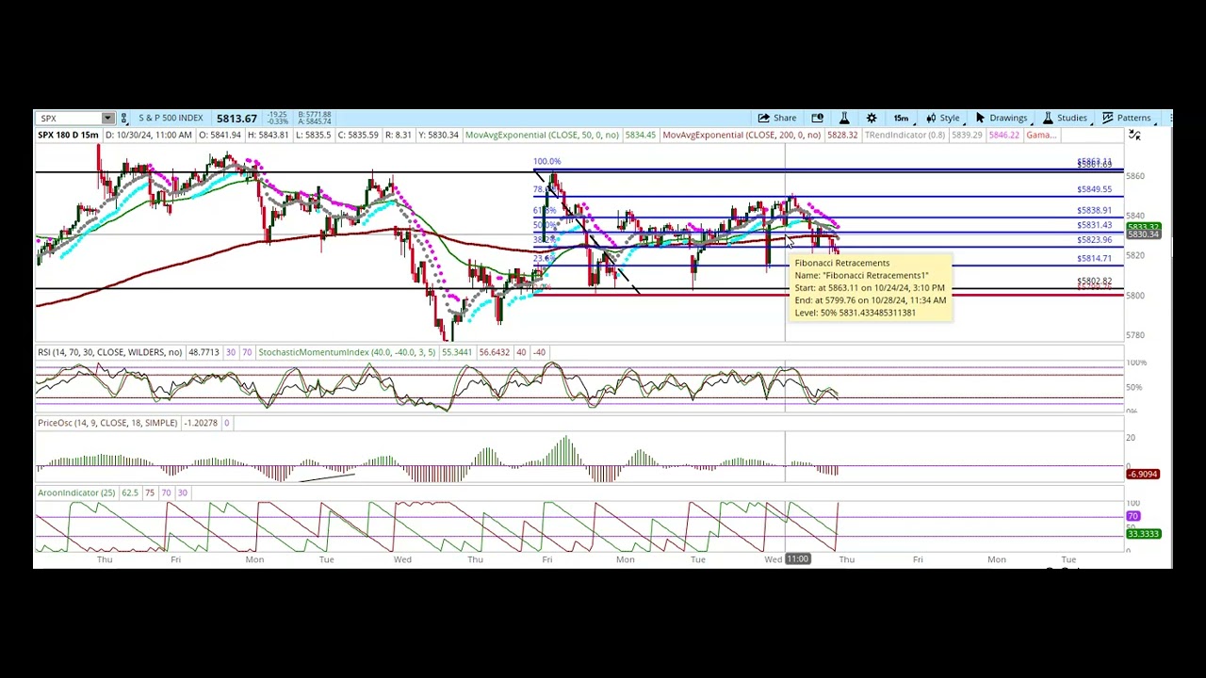Click the menu handle right of Patterns
The width and height of the screenshot is (1206, 678).
coord(1169,119)
